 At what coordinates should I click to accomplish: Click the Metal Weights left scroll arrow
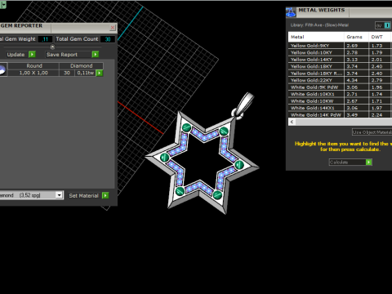pos(292,122)
